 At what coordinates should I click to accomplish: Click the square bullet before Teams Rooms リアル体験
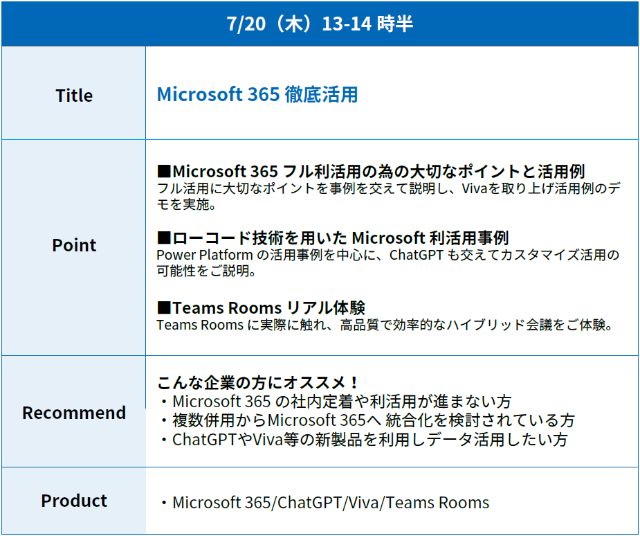(x=164, y=307)
